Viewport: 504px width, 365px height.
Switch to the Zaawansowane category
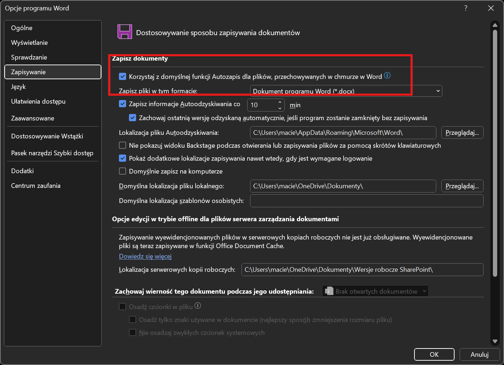point(33,118)
